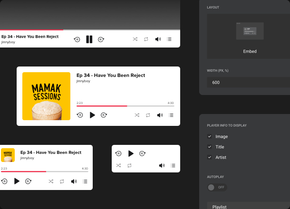This screenshot has width=290, height=209.
Task: Open playlist icon in the top player
Action: click(169, 39)
